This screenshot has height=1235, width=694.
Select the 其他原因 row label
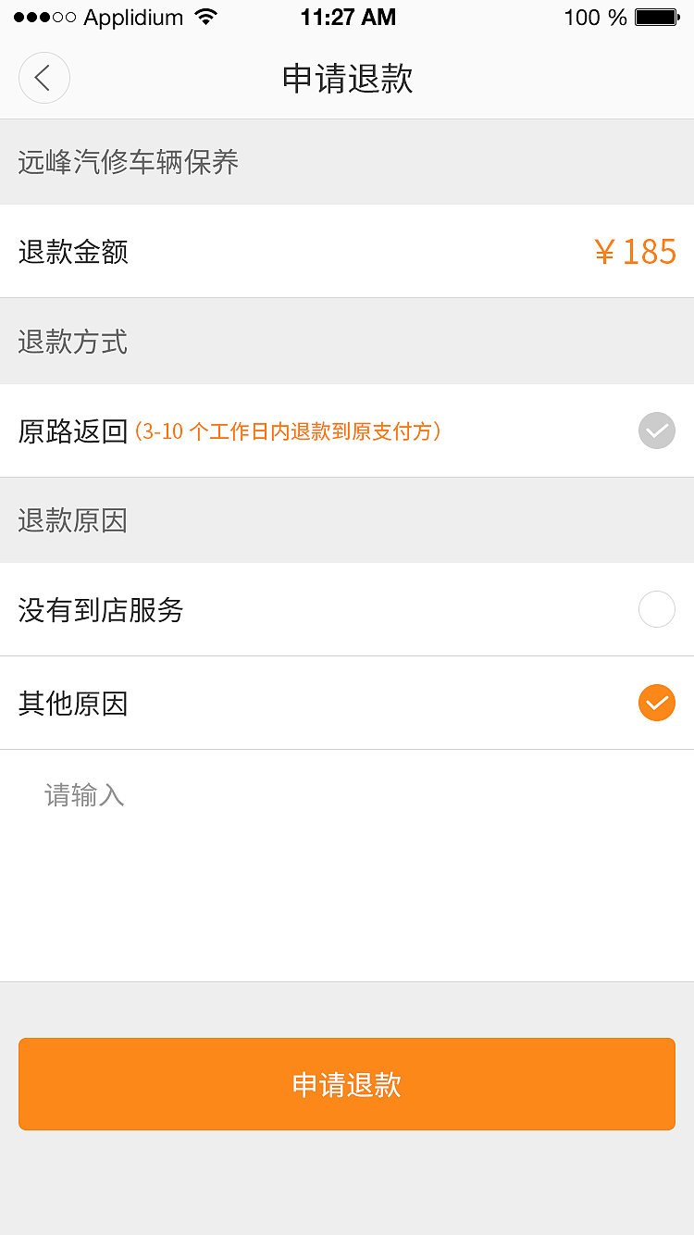pyautogui.click(x=73, y=704)
